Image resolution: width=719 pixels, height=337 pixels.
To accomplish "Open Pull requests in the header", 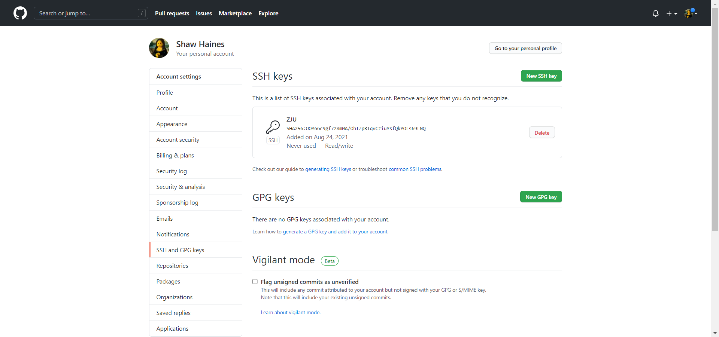I will [x=172, y=13].
